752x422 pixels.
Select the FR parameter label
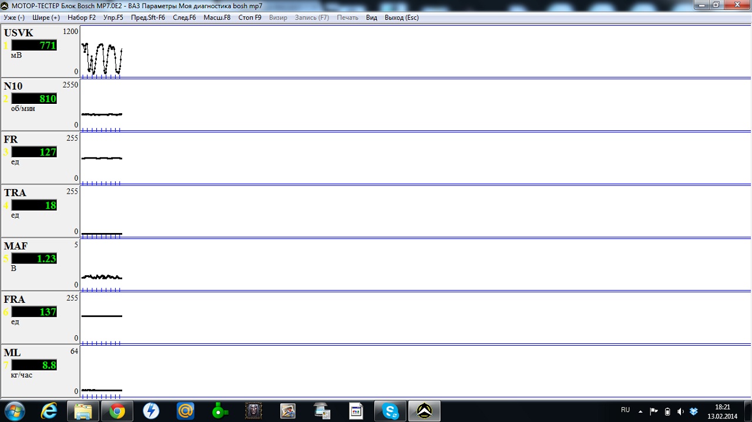pos(11,140)
